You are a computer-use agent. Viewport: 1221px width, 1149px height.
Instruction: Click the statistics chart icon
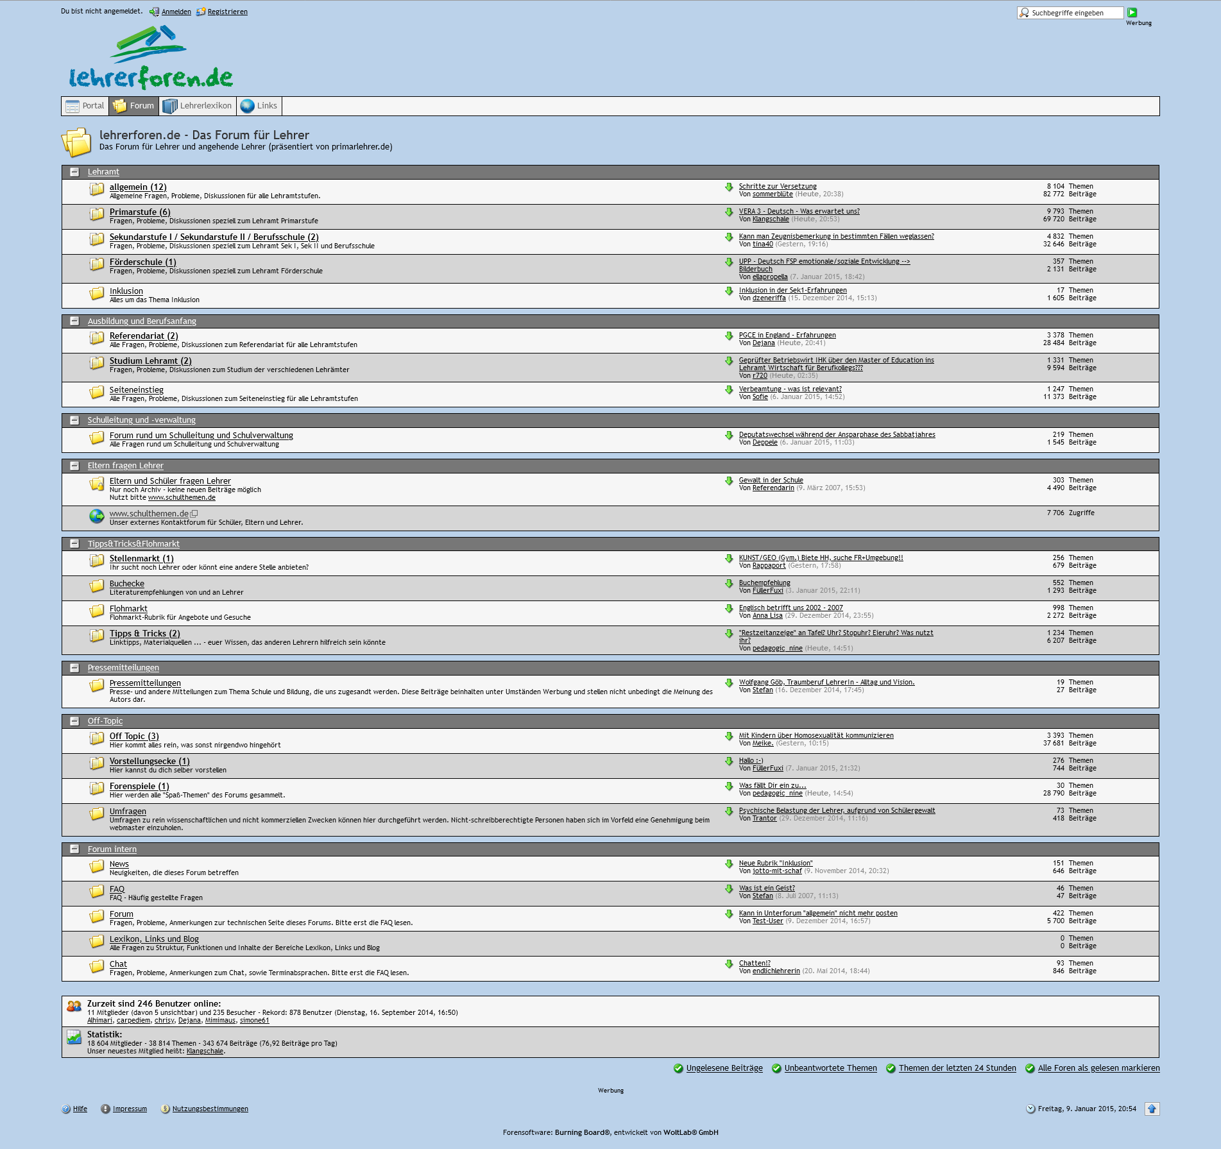(x=74, y=1037)
